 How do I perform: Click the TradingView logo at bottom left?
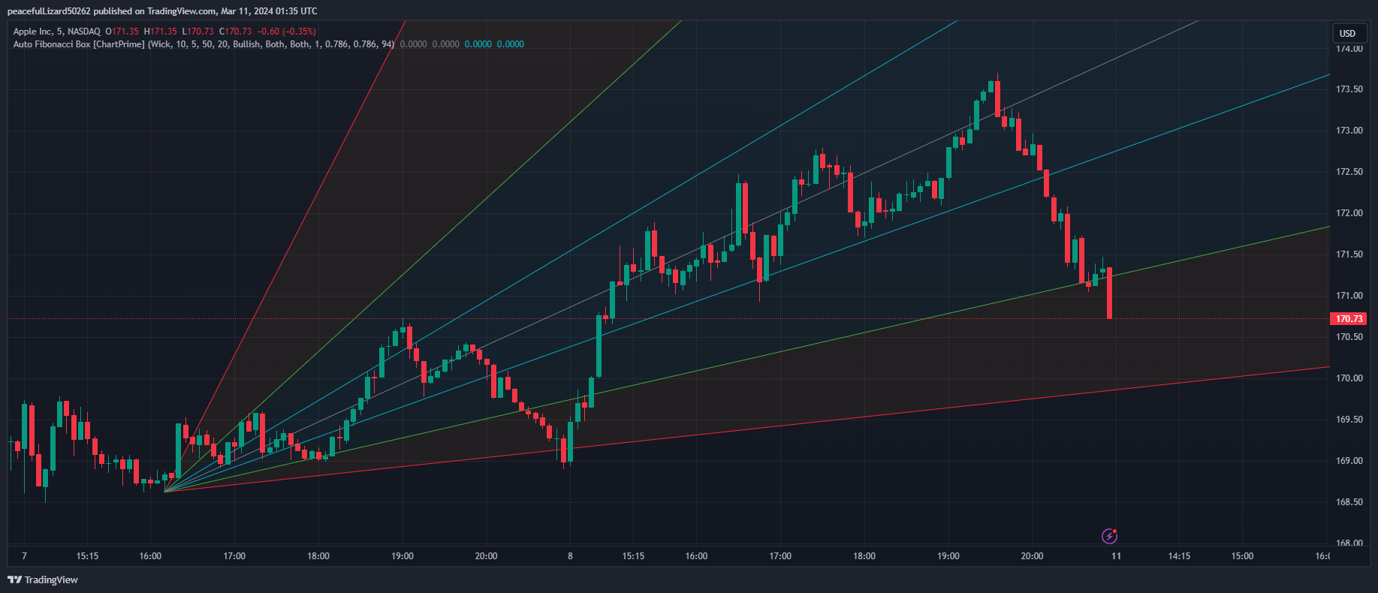(x=43, y=579)
